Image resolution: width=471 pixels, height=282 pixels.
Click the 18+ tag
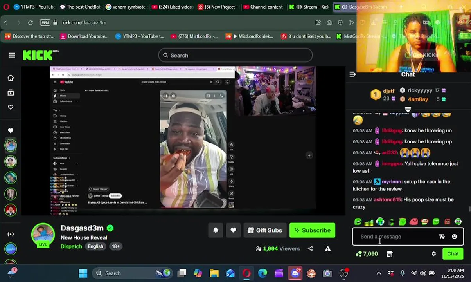116,246
